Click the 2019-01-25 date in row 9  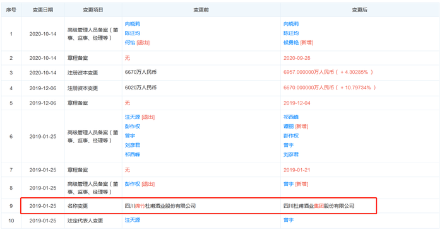(x=43, y=206)
